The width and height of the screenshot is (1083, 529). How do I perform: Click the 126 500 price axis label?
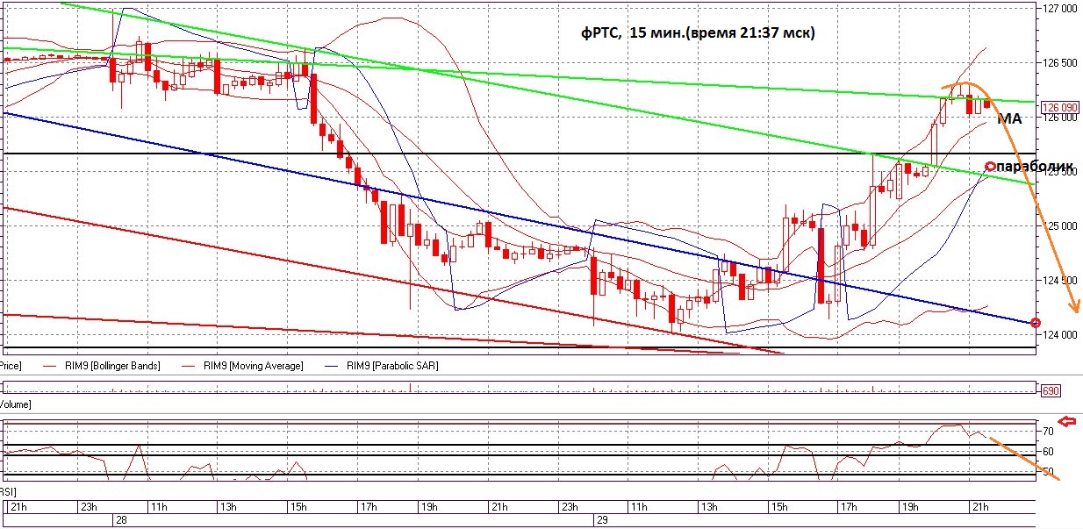tap(1059, 63)
